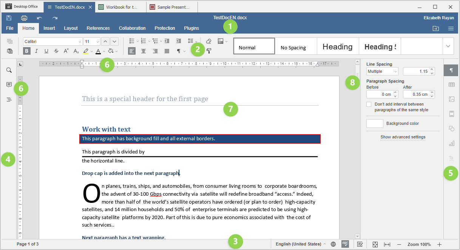
Task: Open Image settings in the right sidebar
Action: (x=451, y=99)
